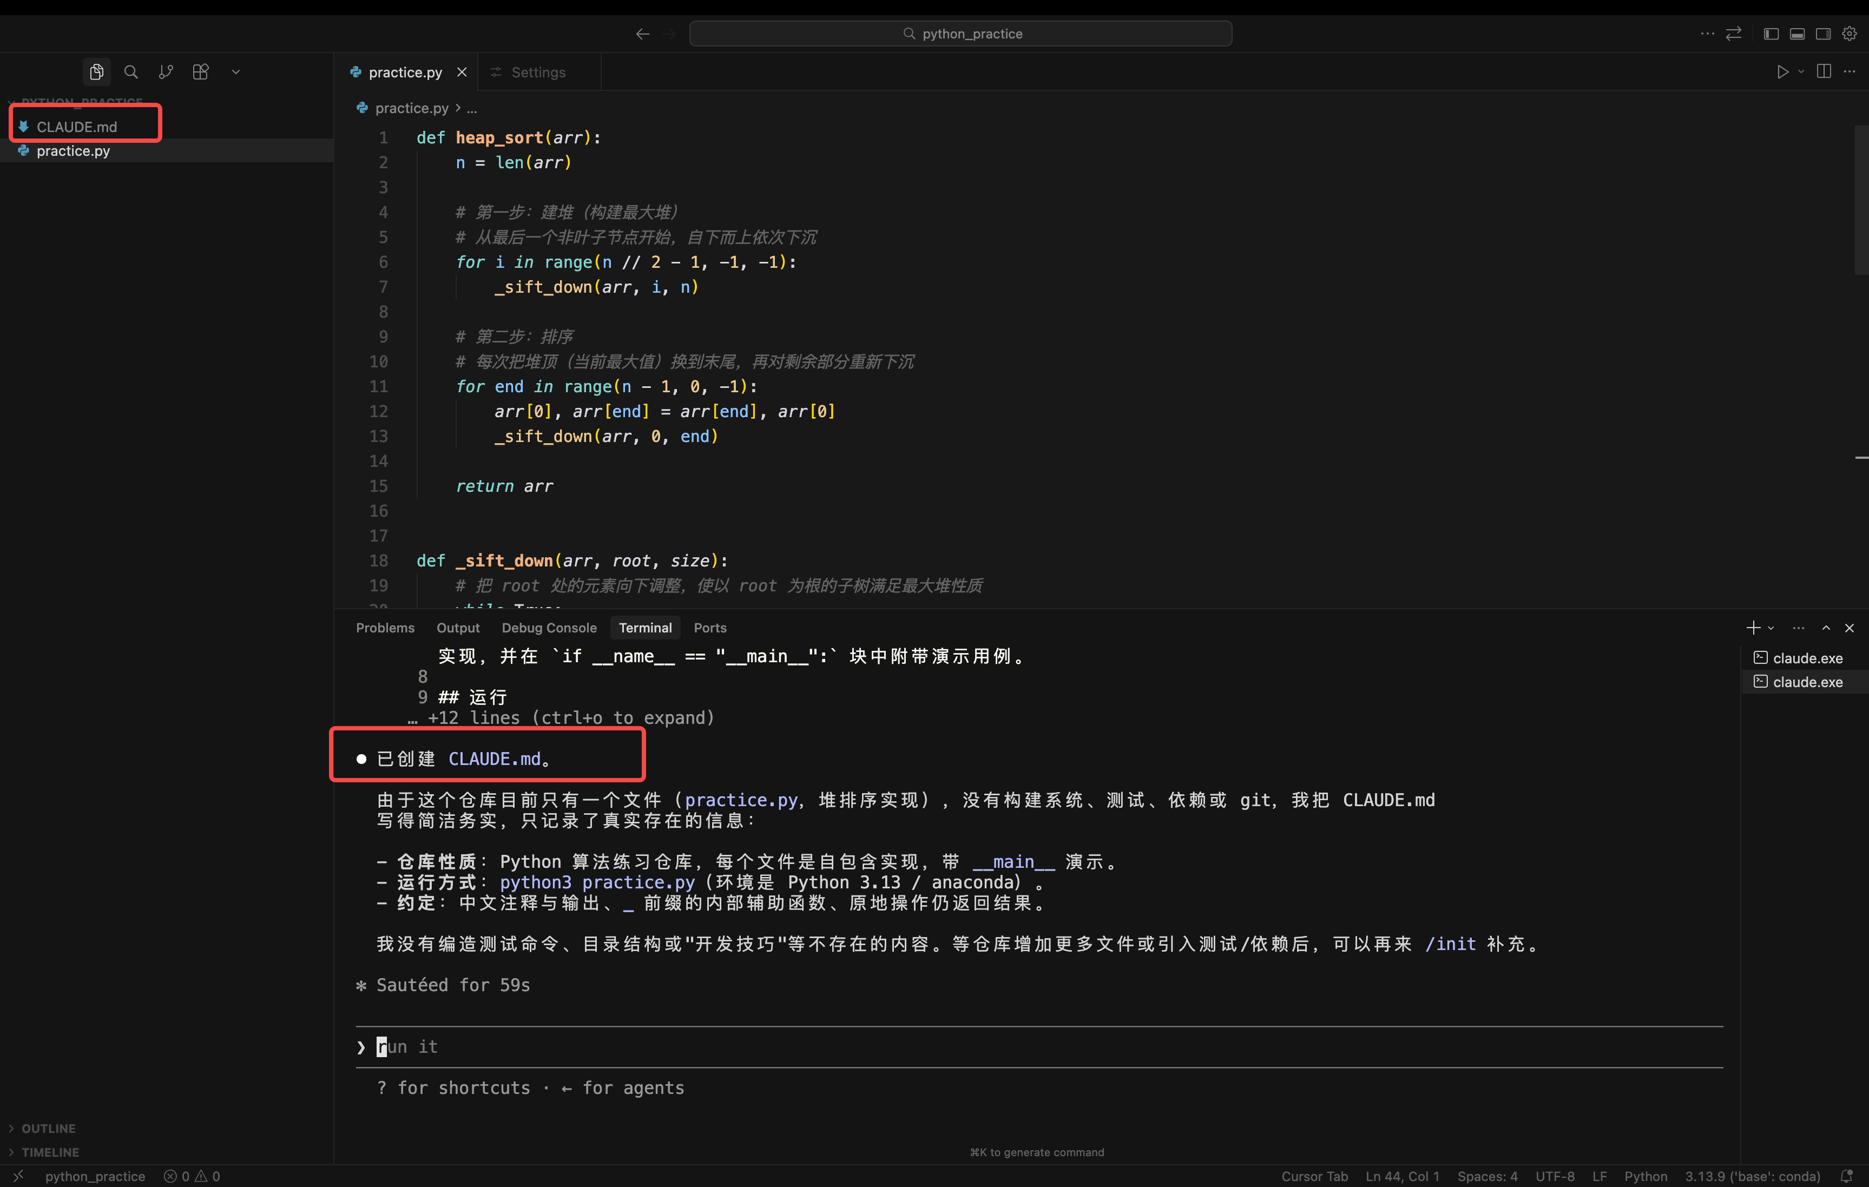Select the 3.13.9 conda interpreter

[1752, 1176]
